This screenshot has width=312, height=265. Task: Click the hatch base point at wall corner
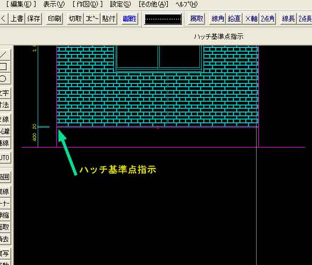pyautogui.click(x=57, y=127)
